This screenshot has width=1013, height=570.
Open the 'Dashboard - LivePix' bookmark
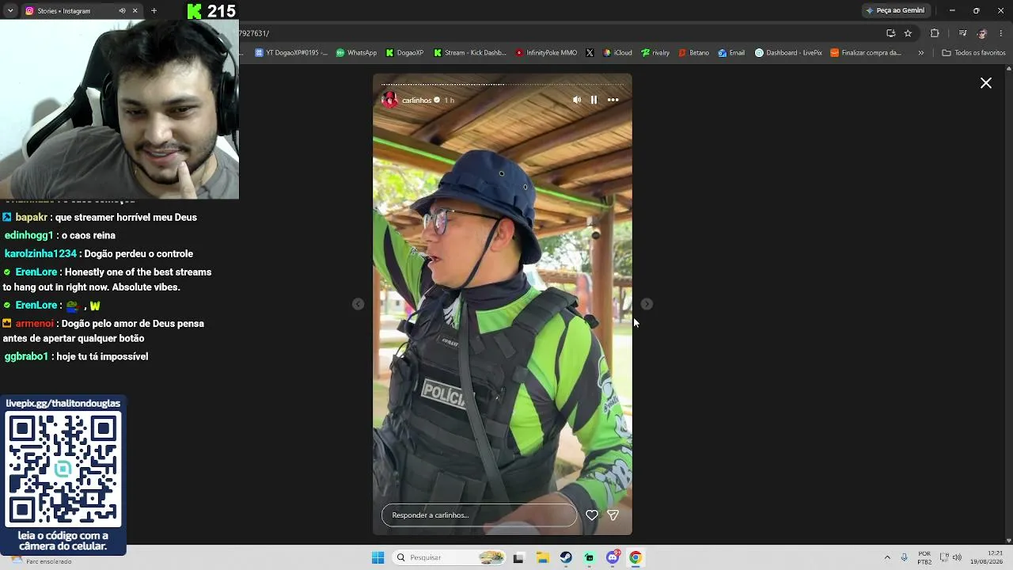coord(788,53)
